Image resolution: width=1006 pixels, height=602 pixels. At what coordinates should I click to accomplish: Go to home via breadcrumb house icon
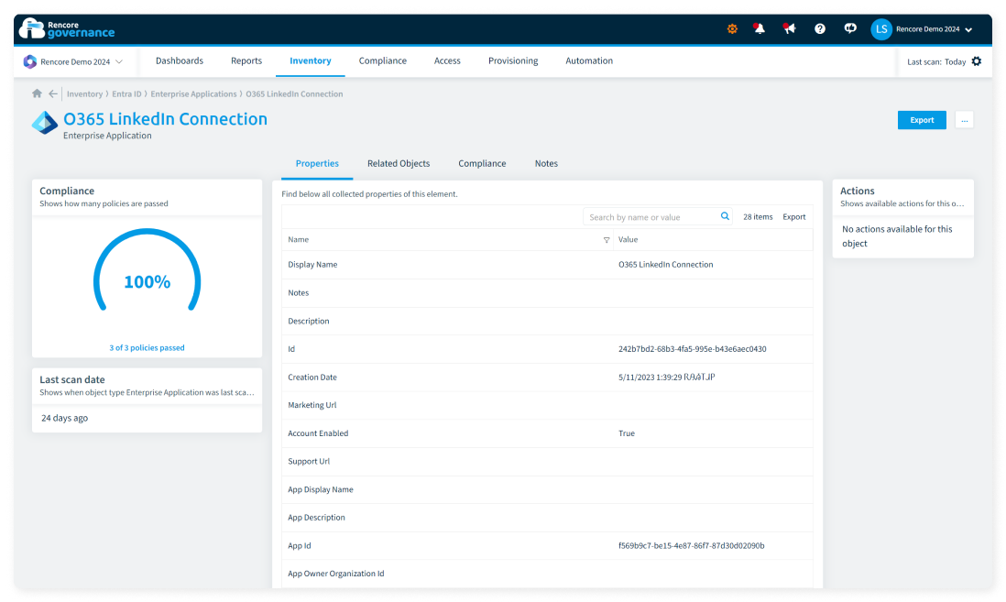point(38,93)
